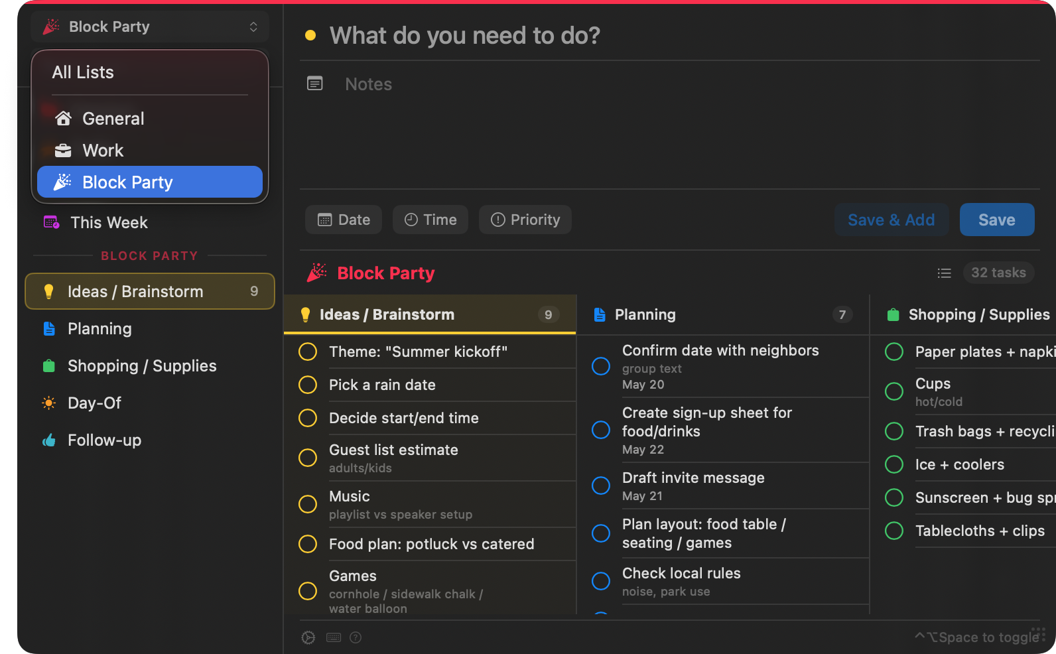Choose the General list

150,119
